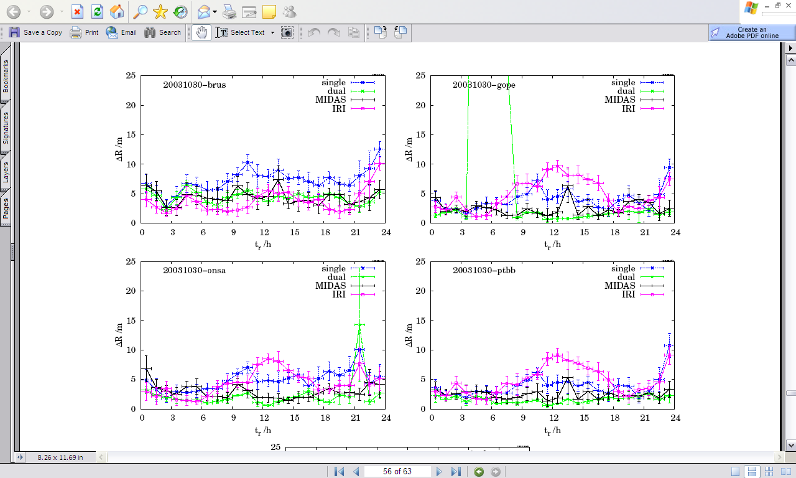The width and height of the screenshot is (796, 478).
Task: Click vertical scrollbar up arrow
Action: click(791, 60)
